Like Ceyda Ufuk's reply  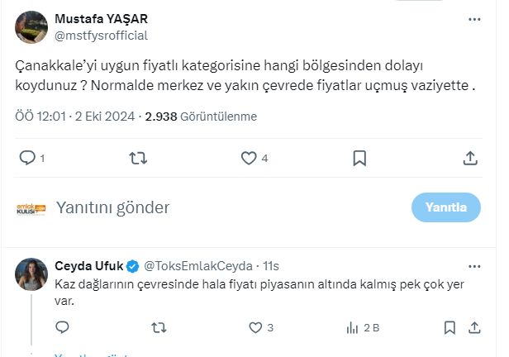click(x=254, y=328)
